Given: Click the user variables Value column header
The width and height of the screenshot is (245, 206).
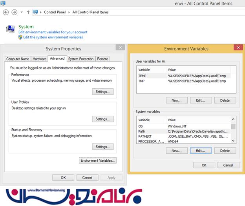Looking at the screenshot, I should pyautogui.click(x=198, y=70).
